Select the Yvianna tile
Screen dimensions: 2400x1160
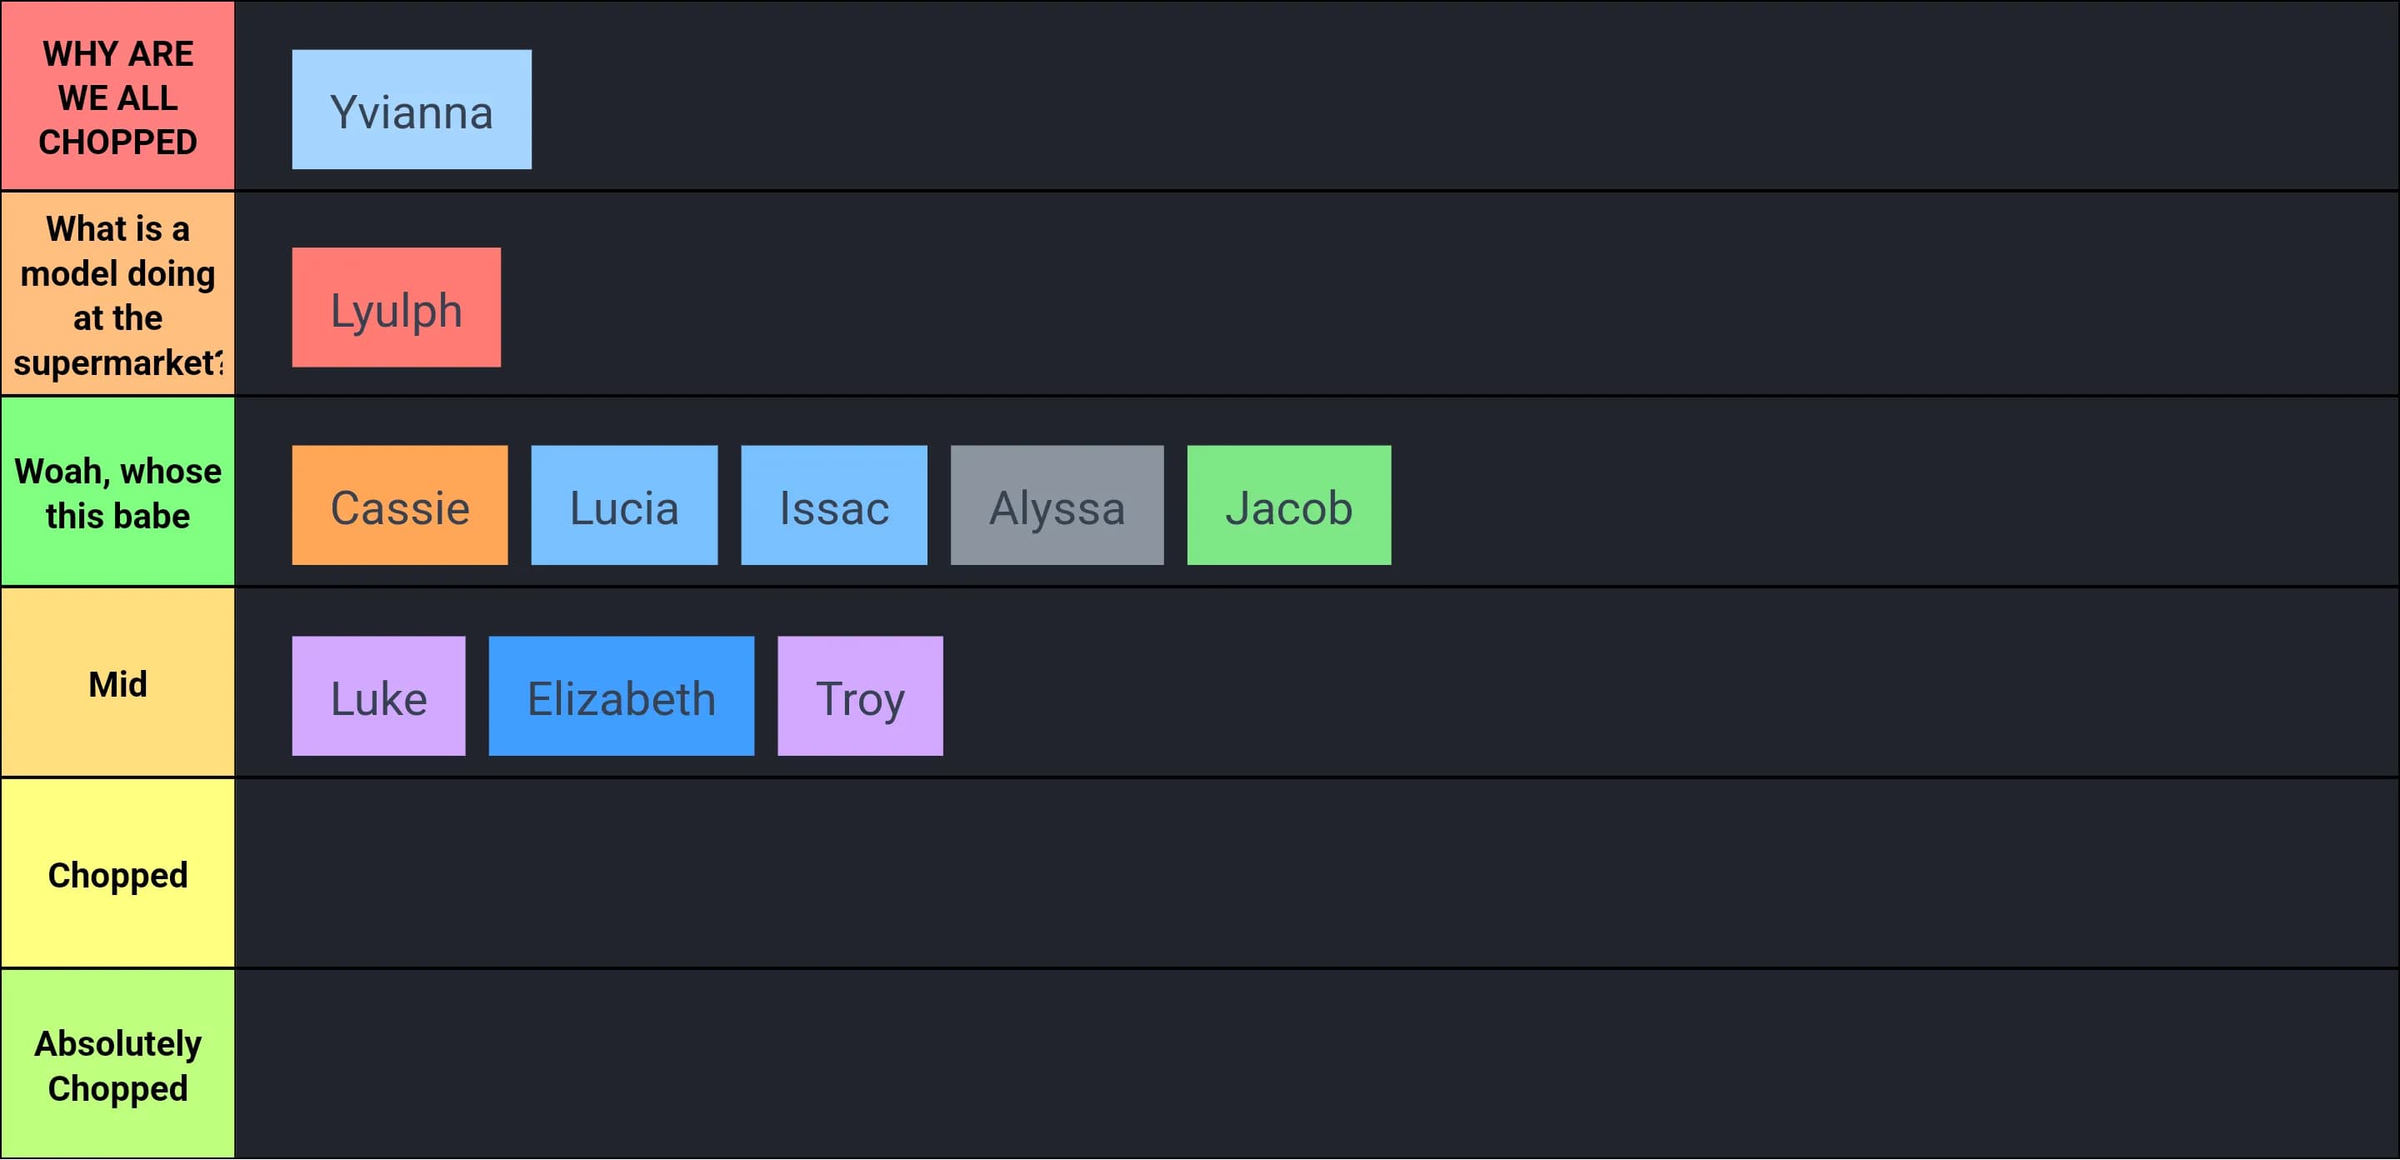(x=412, y=110)
